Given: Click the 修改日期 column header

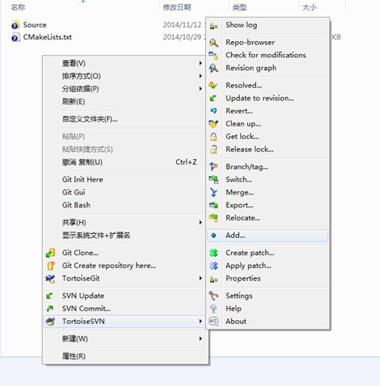Looking at the screenshot, I should [177, 7].
